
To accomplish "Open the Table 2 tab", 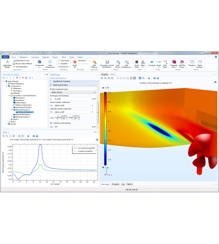I will 129,184.
